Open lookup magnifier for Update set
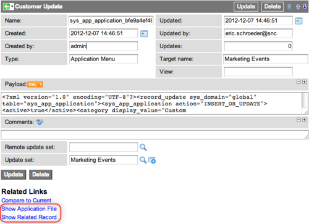Screen dimensions: 309x224 143,160
